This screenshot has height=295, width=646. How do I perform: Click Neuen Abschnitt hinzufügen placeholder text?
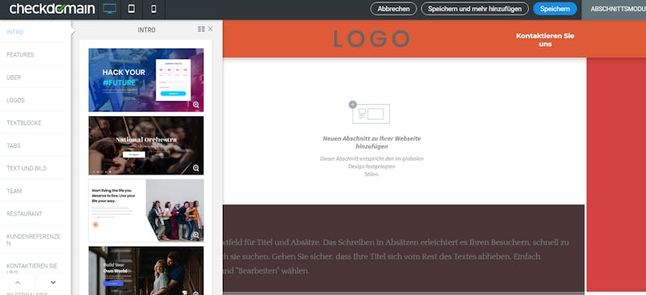(x=371, y=142)
